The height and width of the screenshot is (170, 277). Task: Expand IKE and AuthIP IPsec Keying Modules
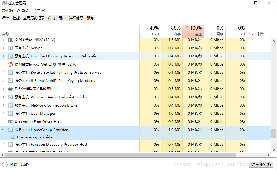(x=3, y=81)
